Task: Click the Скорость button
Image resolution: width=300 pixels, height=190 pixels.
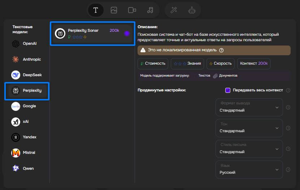Action: point(220,64)
